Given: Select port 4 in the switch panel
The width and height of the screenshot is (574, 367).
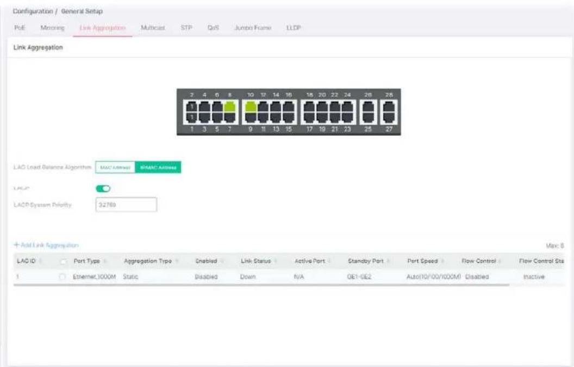Looking at the screenshot, I should [204, 107].
